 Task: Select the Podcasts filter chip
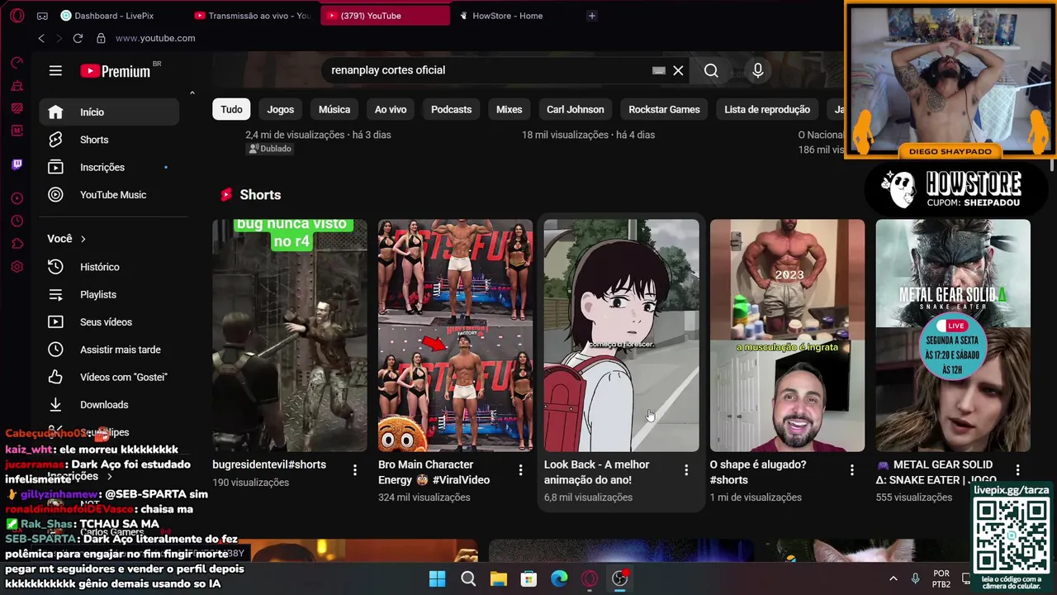(451, 109)
